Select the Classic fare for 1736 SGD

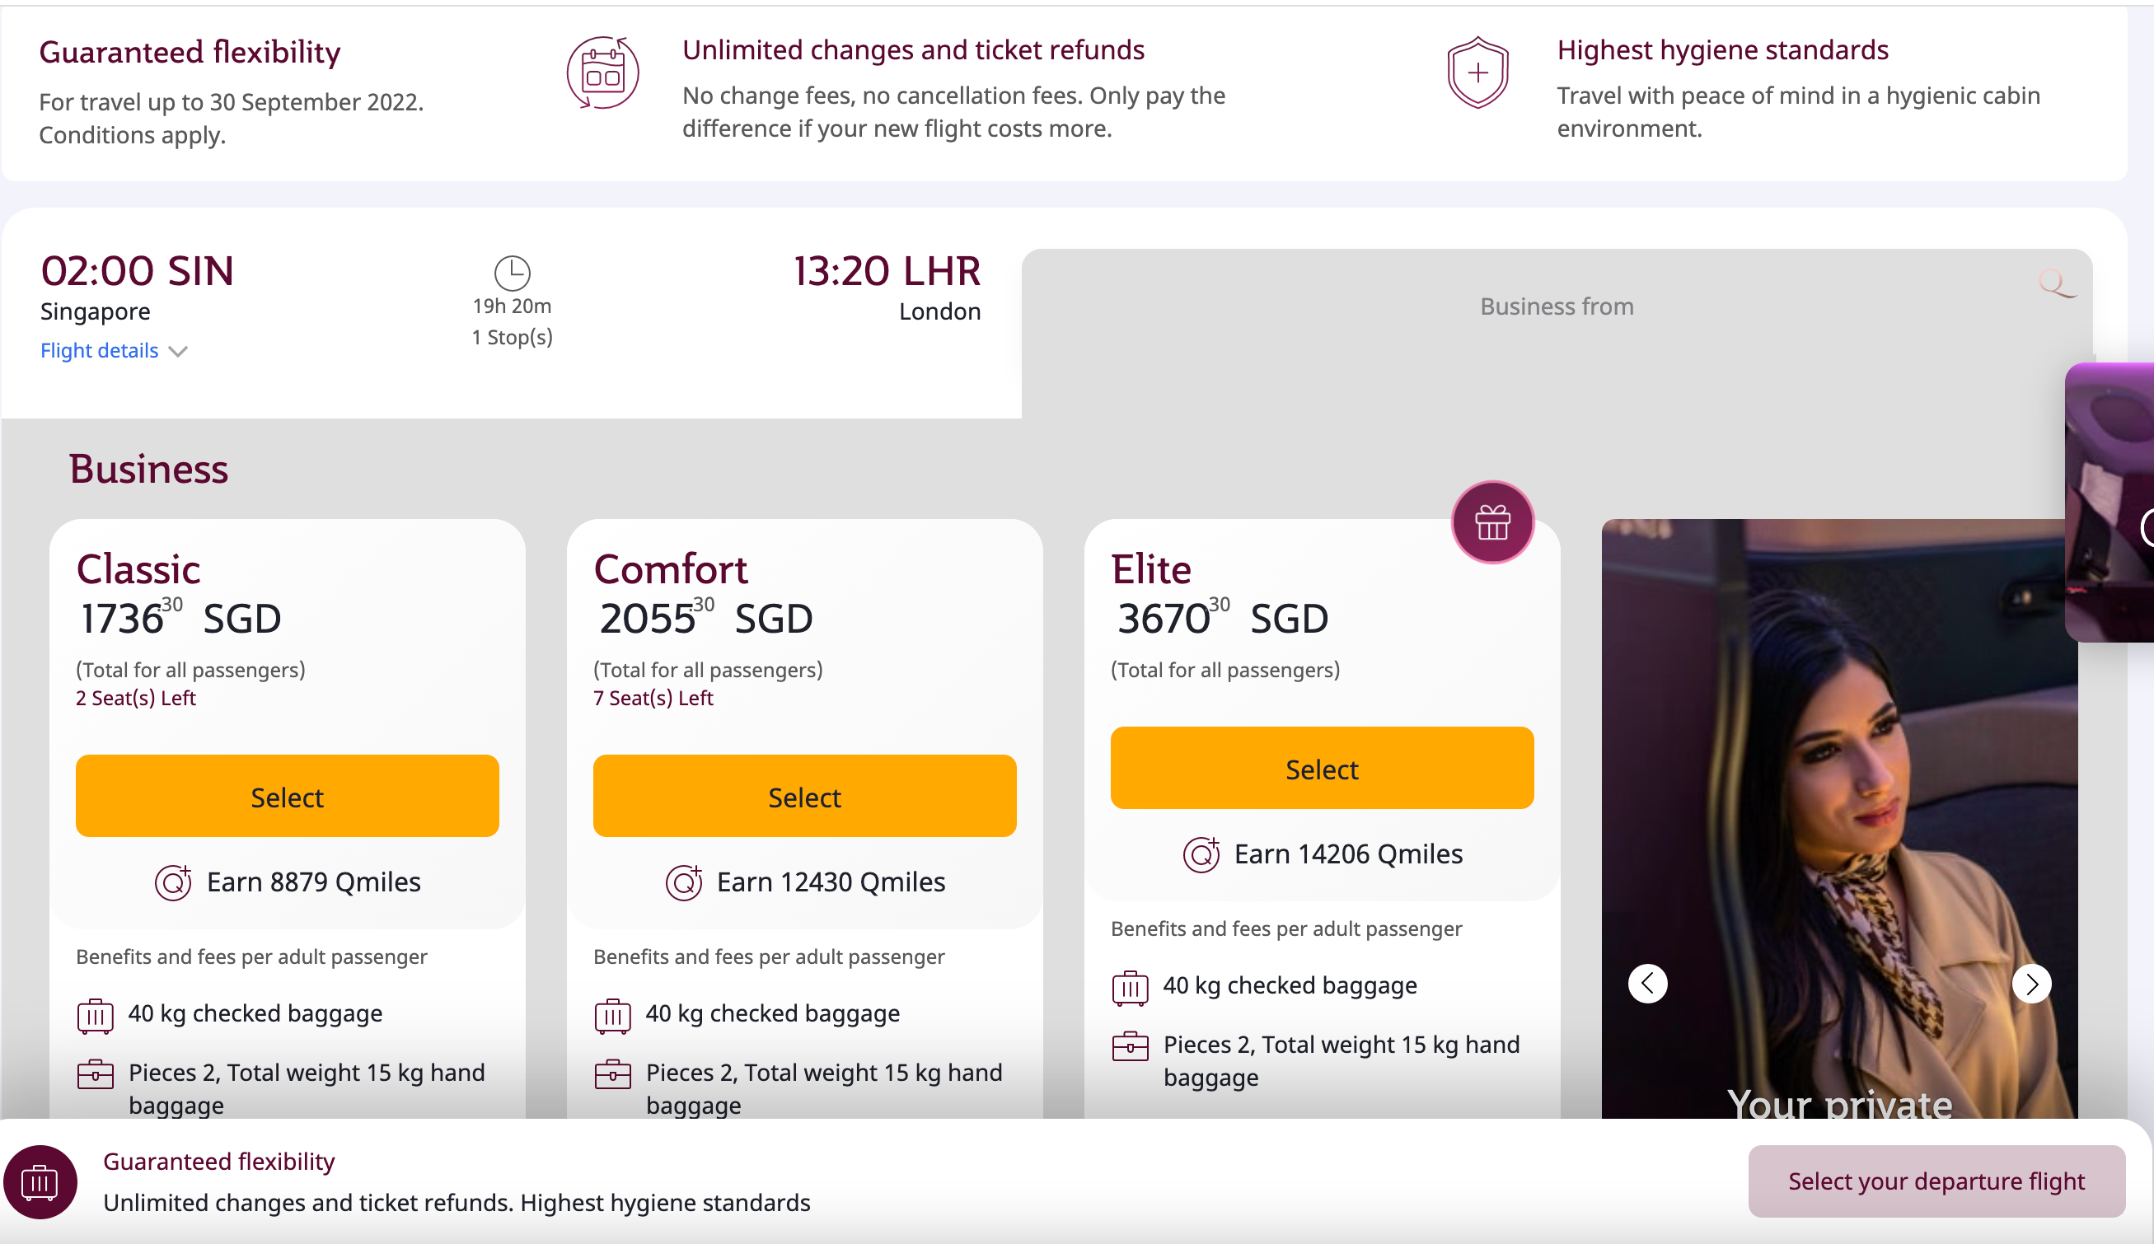286,796
